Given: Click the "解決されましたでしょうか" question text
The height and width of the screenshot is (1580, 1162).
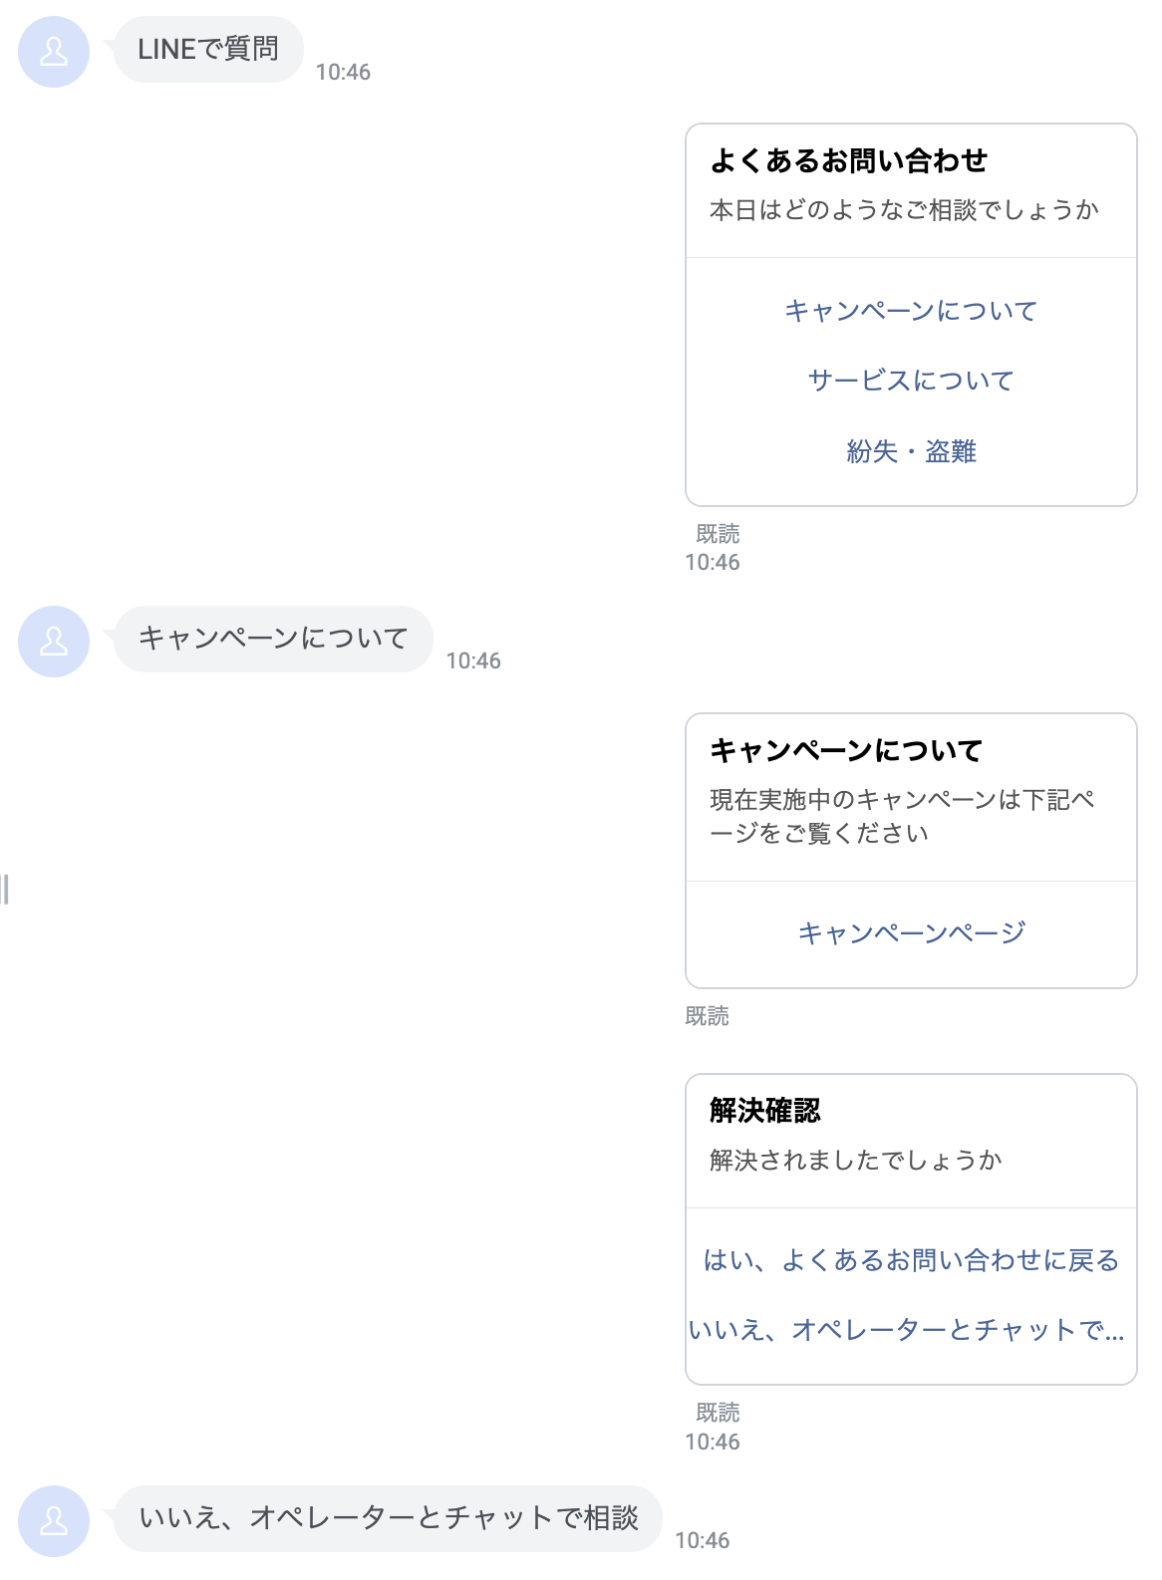Looking at the screenshot, I should click(855, 1161).
